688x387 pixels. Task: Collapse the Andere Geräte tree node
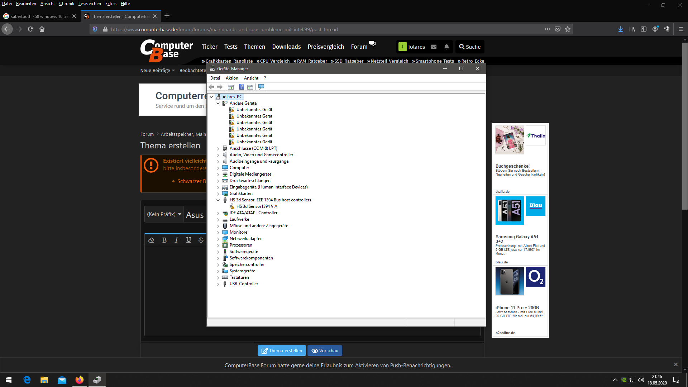pos(218,103)
